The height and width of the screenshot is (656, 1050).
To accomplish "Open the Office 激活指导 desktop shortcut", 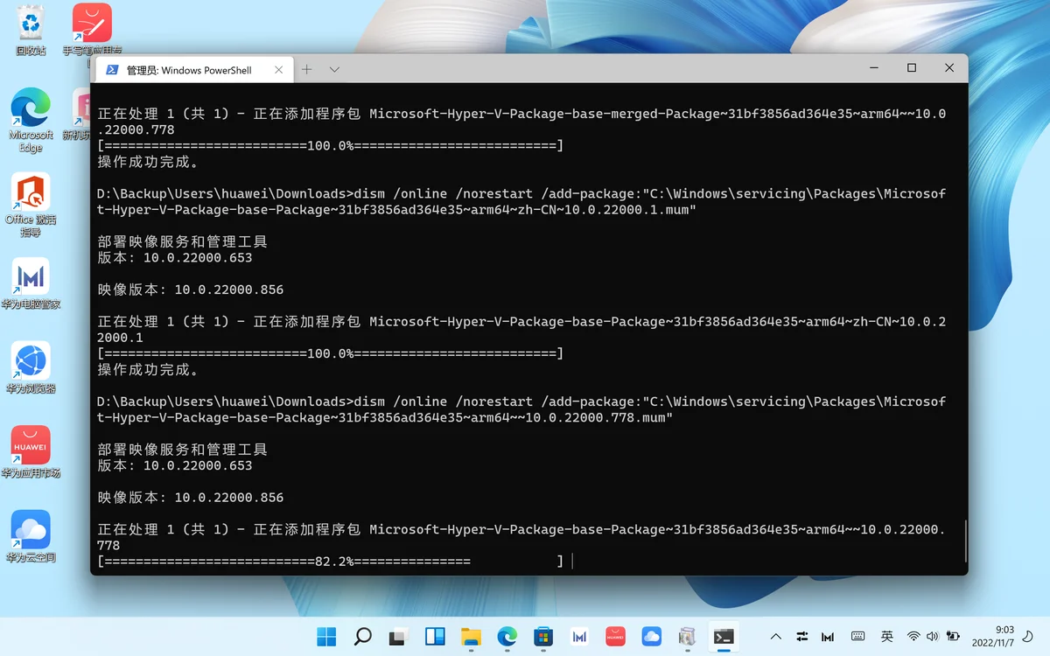I will [31, 205].
